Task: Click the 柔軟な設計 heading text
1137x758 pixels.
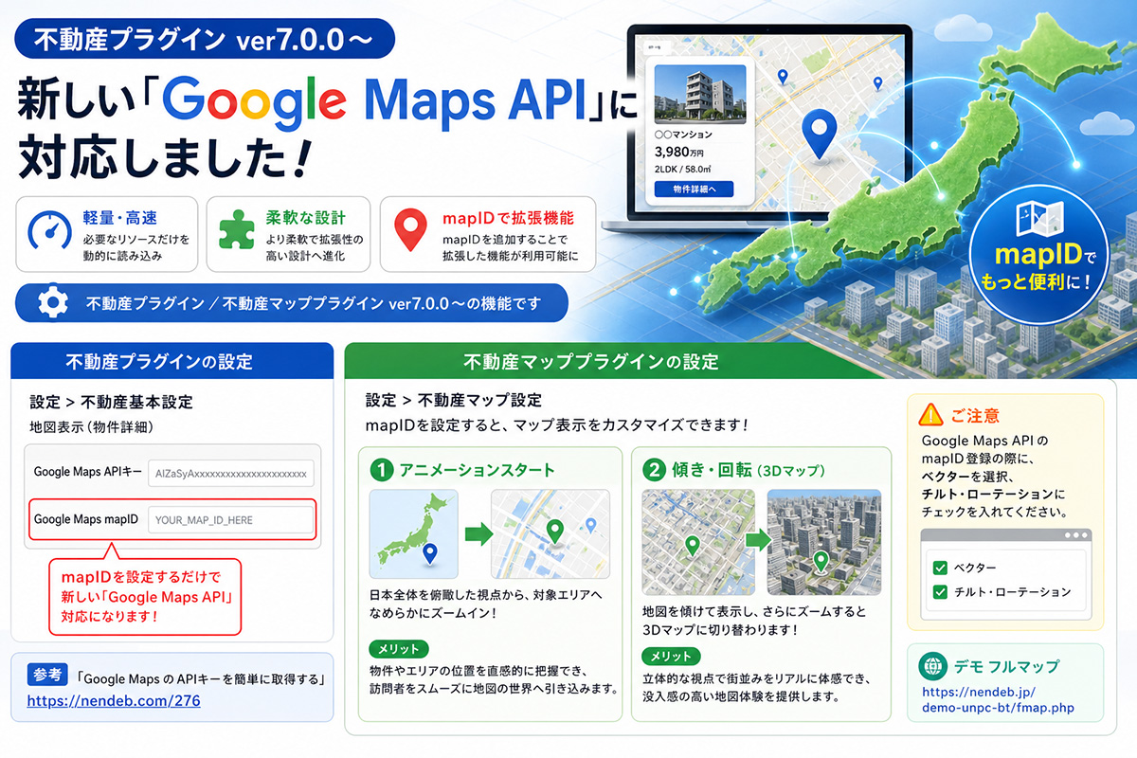Action: [304, 217]
